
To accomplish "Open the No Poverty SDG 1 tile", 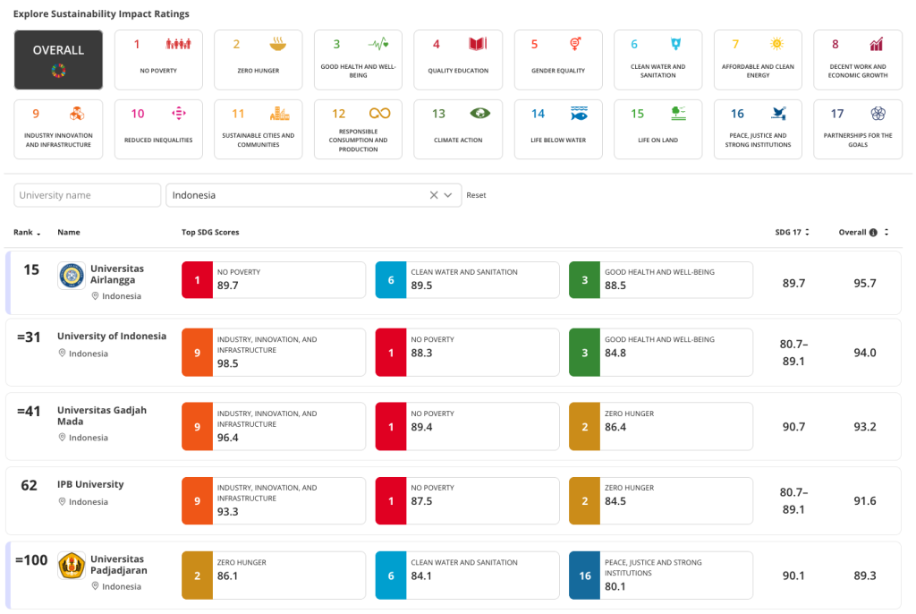I will click(x=158, y=60).
